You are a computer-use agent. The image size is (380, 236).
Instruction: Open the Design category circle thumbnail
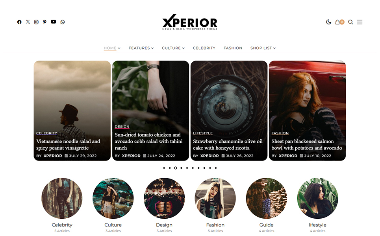164,198
